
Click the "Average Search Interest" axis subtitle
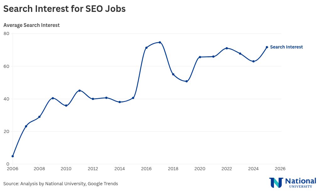coord(31,25)
